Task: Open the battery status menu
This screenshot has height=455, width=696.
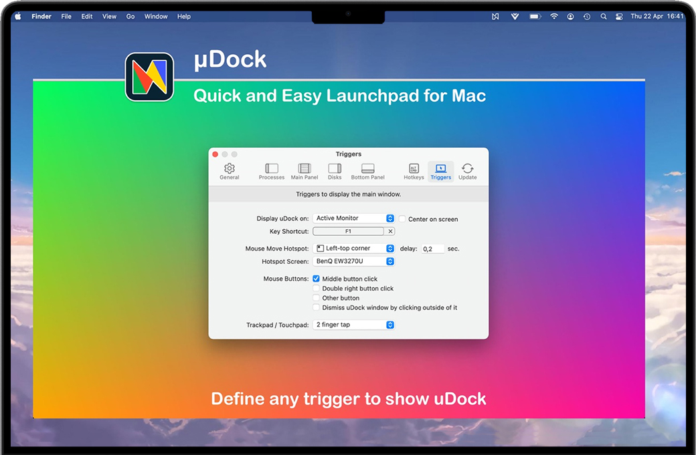Action: 535,17
